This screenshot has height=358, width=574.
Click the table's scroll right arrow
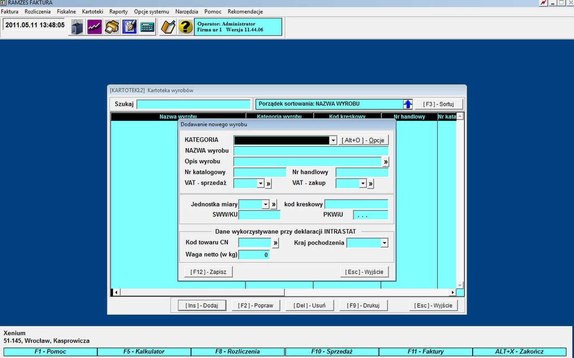click(x=453, y=293)
